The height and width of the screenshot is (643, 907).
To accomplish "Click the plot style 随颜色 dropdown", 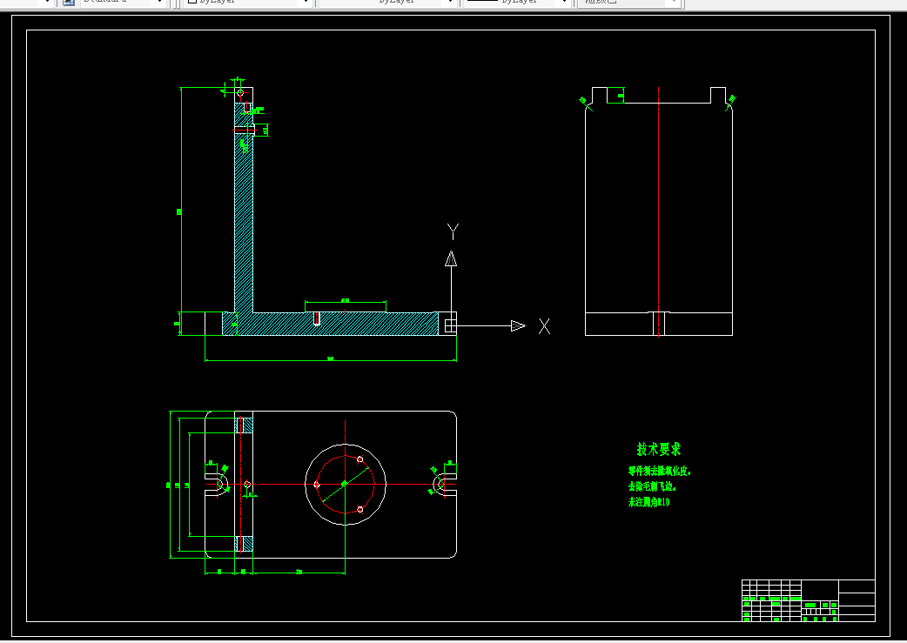I will tap(629, 3).
